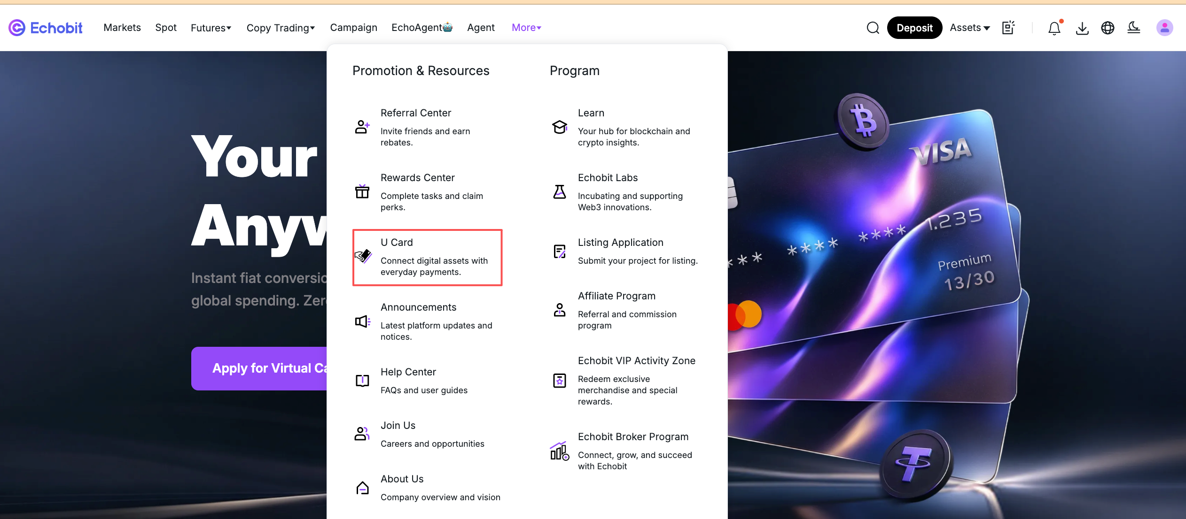Click the Announcements megaphone icon
The width and height of the screenshot is (1186, 519).
tap(362, 321)
